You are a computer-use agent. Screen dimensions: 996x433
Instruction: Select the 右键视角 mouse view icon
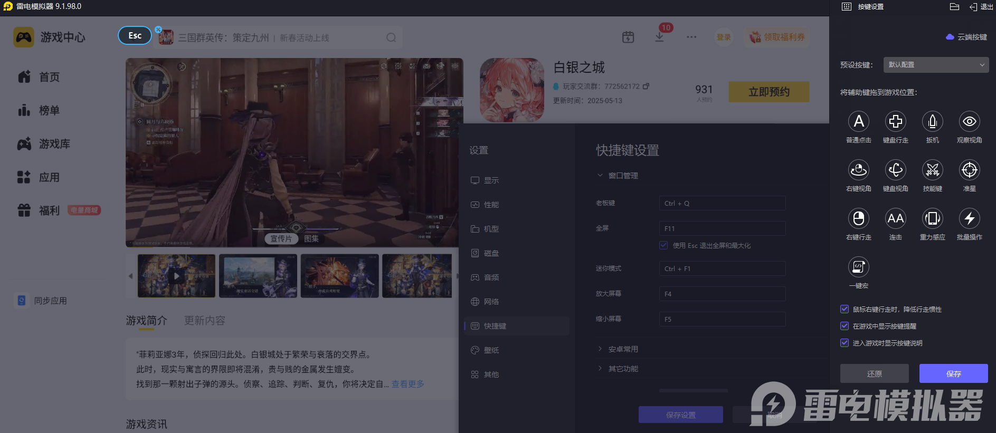[x=859, y=170]
